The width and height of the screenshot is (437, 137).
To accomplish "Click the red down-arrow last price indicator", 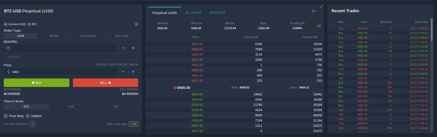I will (175, 88).
